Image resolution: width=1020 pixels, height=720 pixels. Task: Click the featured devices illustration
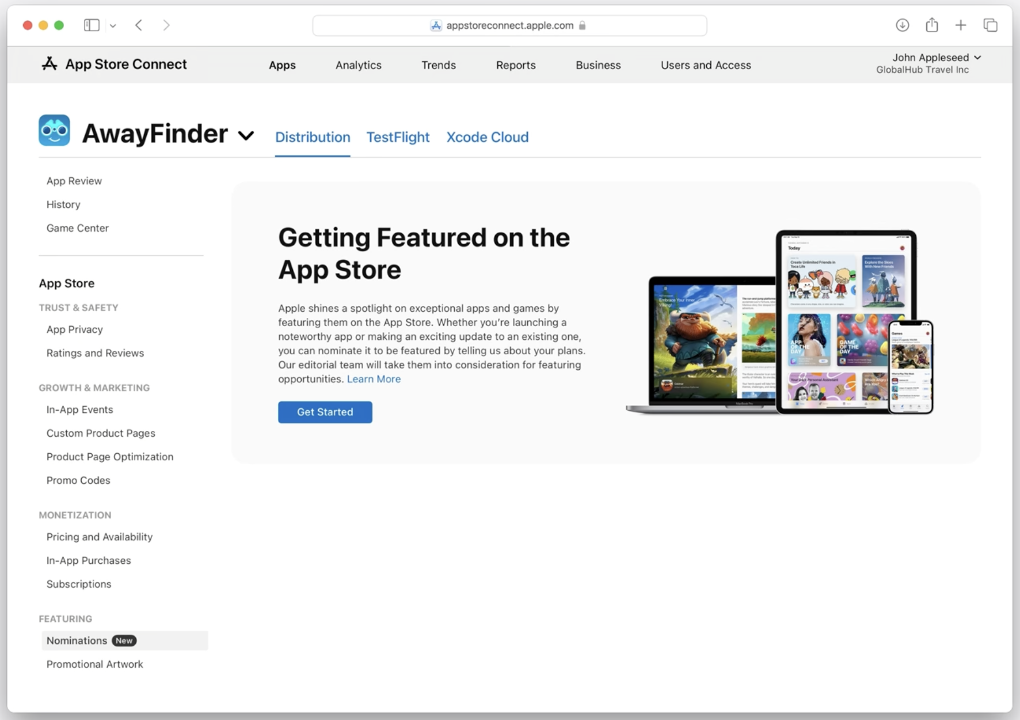[780, 321]
